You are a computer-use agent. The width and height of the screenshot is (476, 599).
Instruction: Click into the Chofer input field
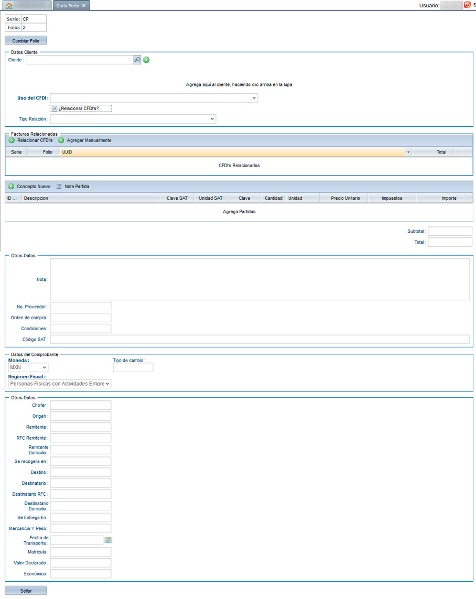[81, 405]
